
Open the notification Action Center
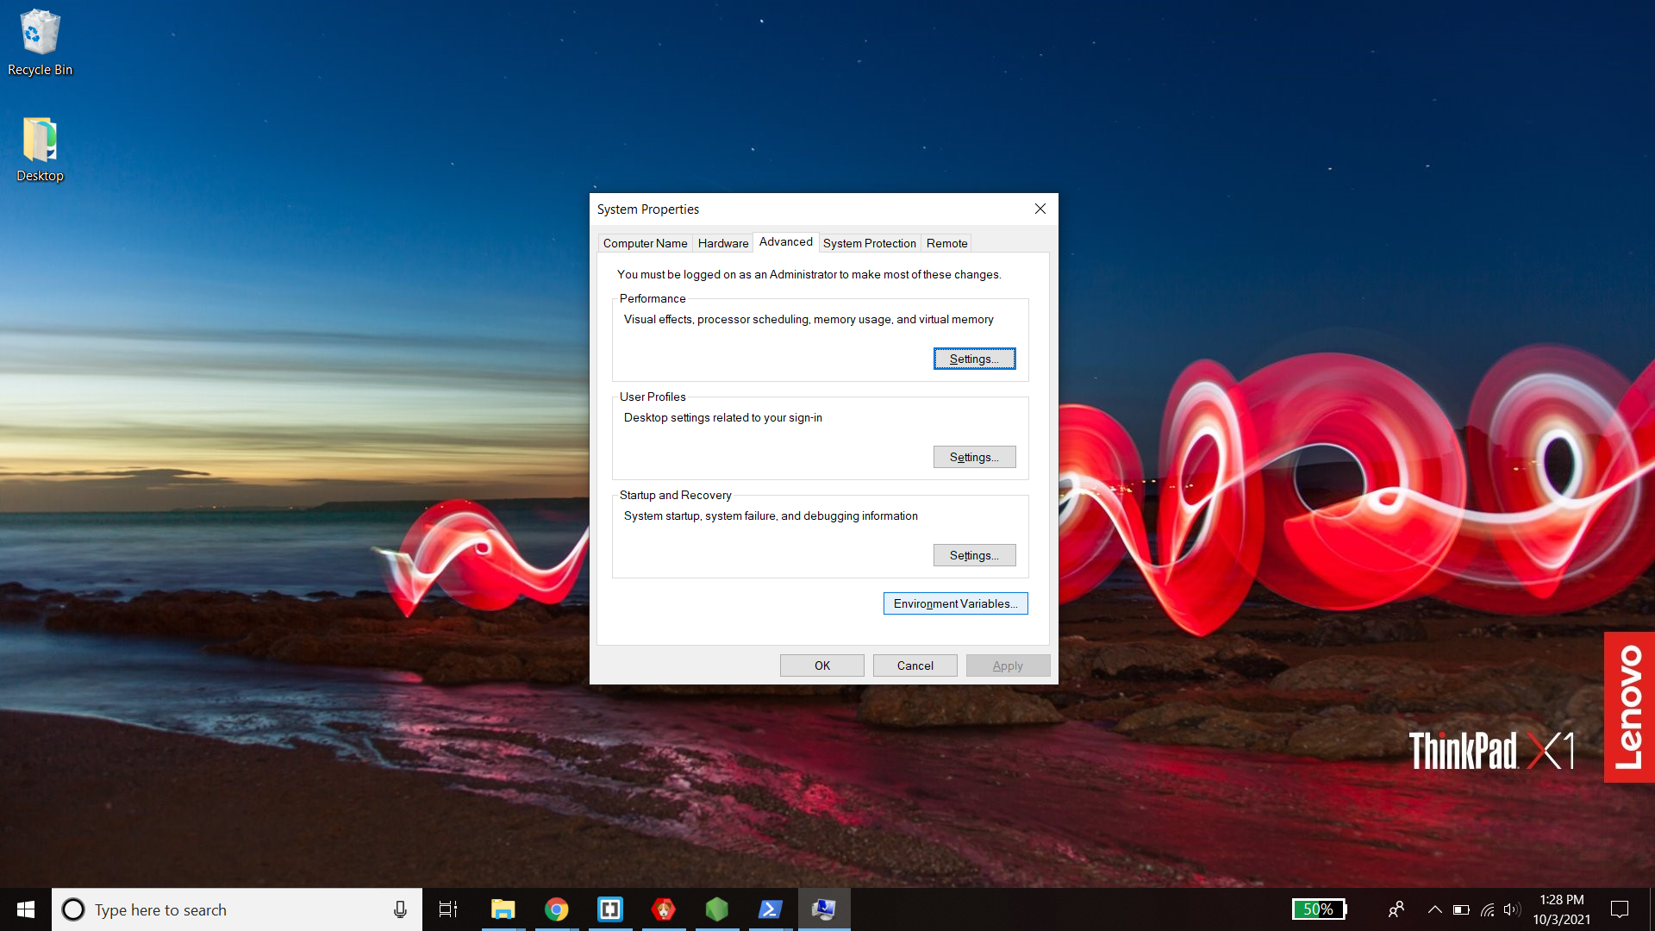[1620, 909]
